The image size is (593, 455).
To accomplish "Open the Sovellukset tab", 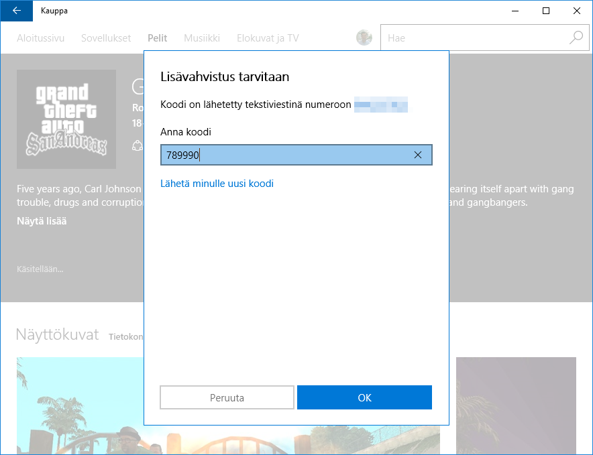I will 106,38.
